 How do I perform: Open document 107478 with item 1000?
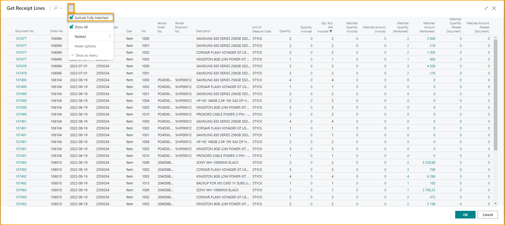tap(21, 66)
